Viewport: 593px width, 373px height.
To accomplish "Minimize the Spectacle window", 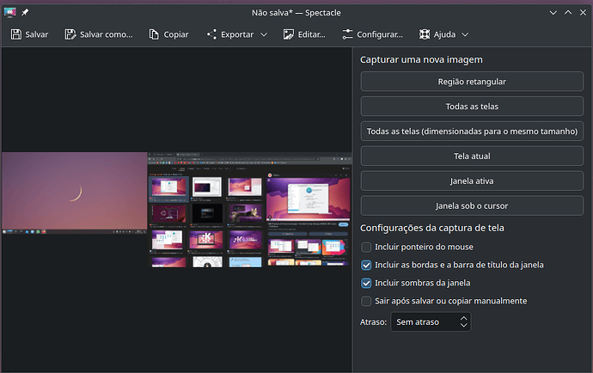I will (553, 13).
